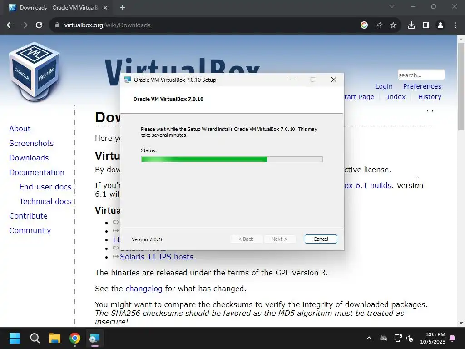Click the Downloads tab title
The height and width of the screenshot is (349, 465).
click(59, 8)
